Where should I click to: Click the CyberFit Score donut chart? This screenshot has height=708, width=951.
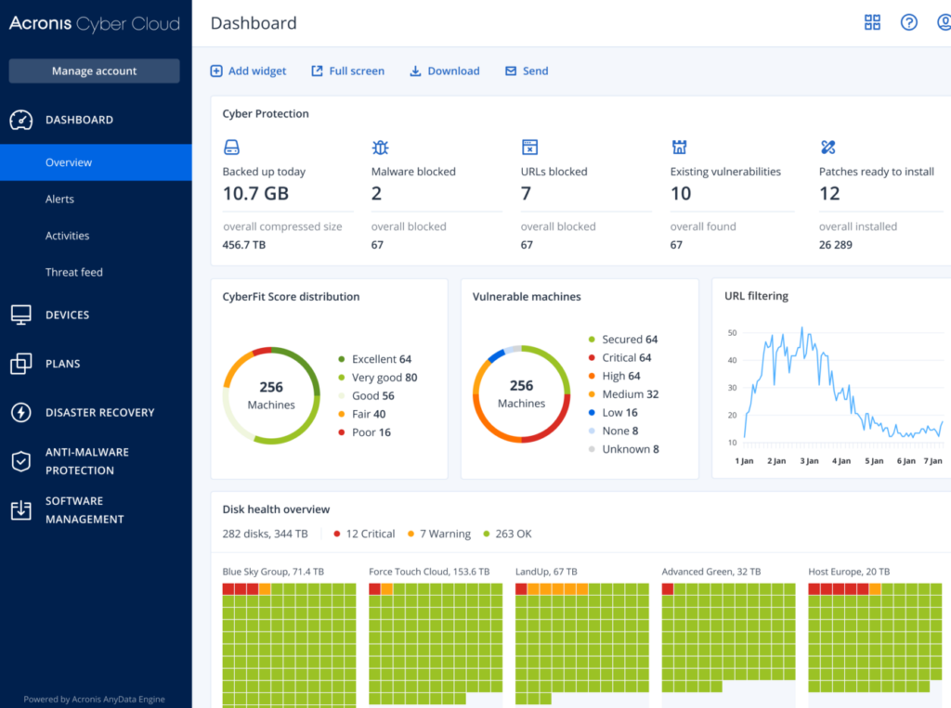[271, 396]
